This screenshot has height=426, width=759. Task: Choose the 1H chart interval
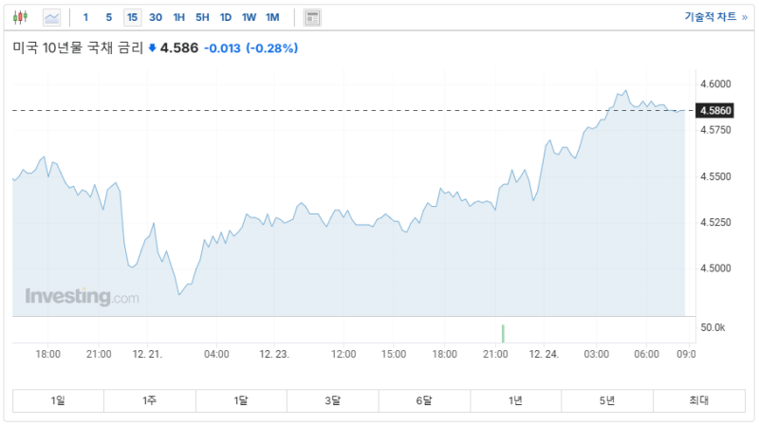coord(179,17)
